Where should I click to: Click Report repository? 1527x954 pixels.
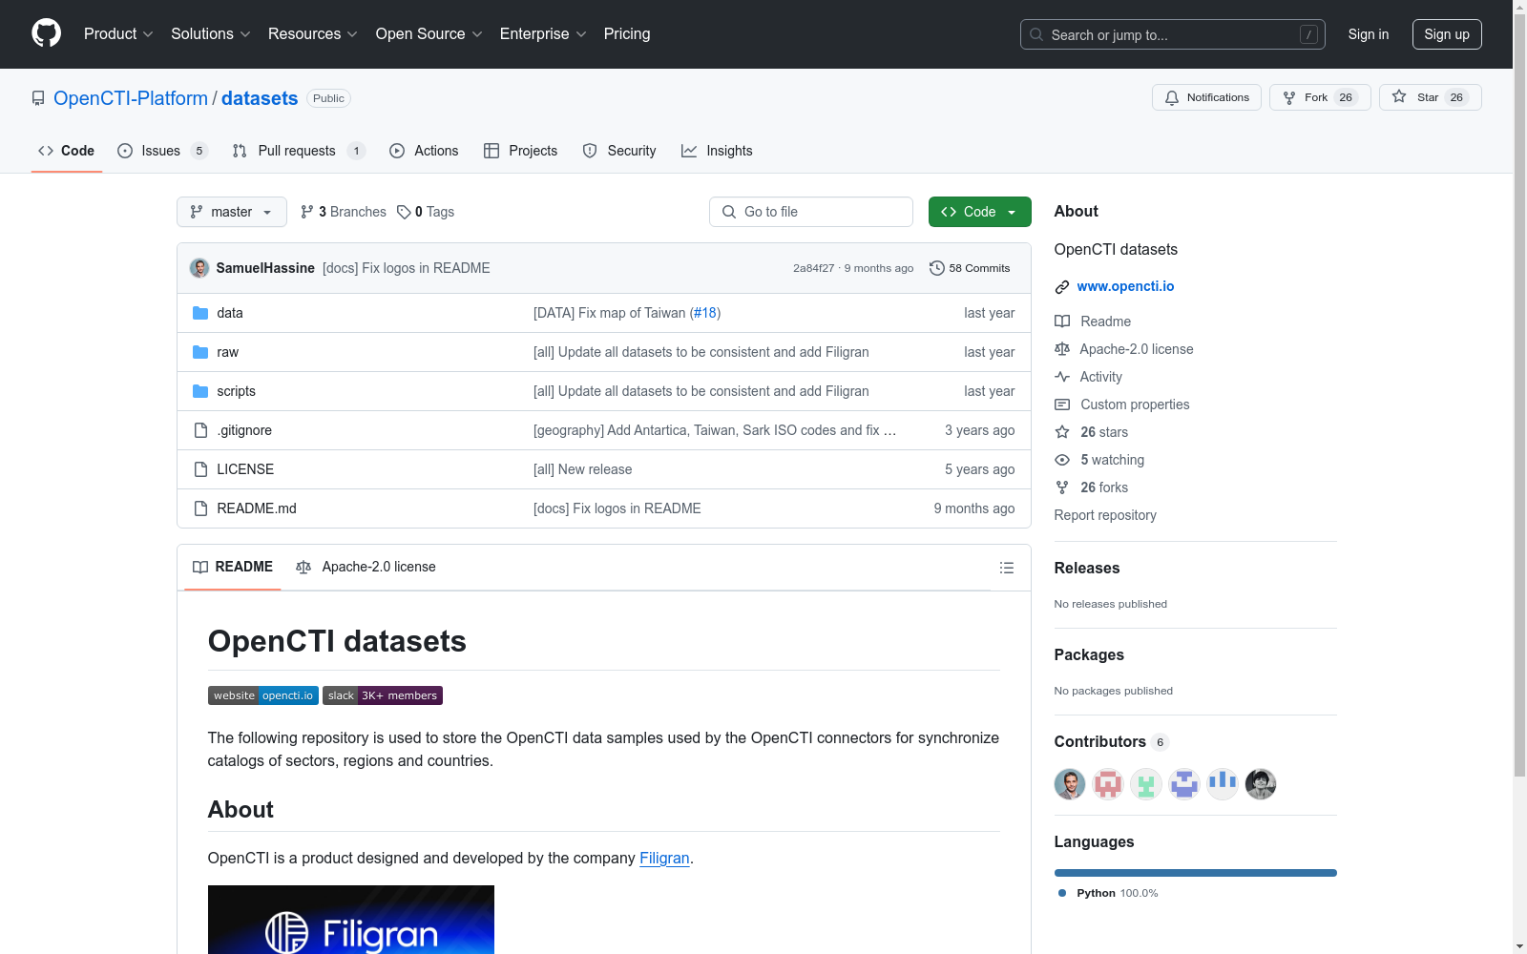(1105, 515)
